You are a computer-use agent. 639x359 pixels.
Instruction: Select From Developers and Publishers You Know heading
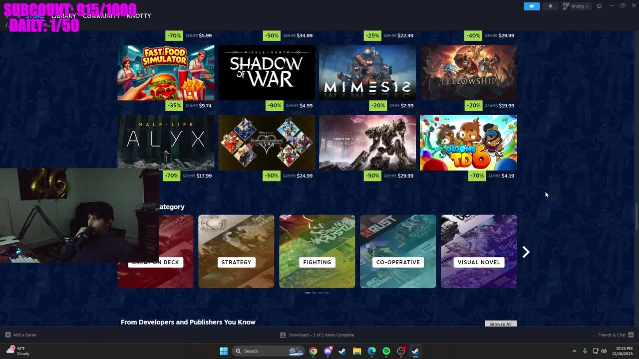coord(188,322)
